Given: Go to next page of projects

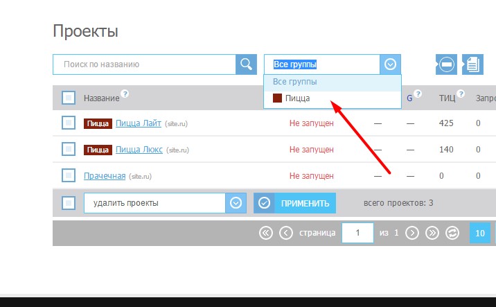Looking at the screenshot, I should pos(412,234).
